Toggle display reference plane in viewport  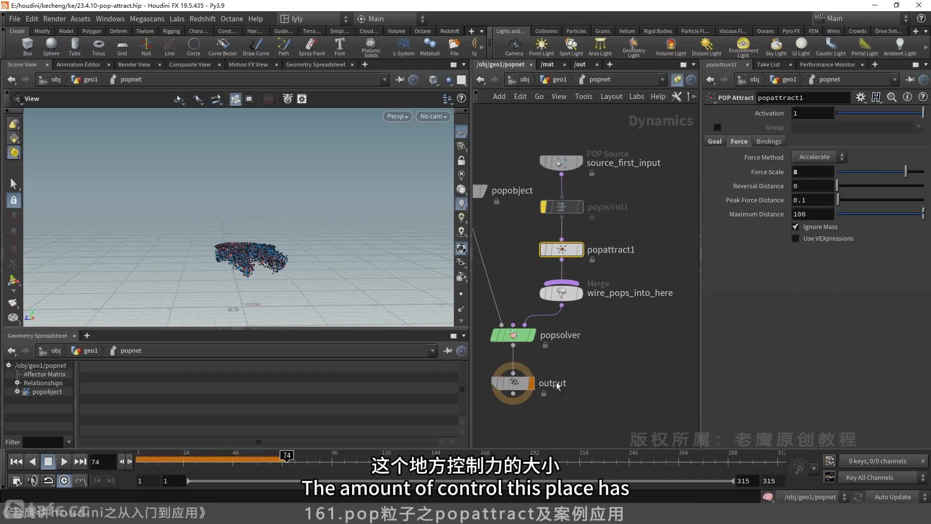click(461, 132)
